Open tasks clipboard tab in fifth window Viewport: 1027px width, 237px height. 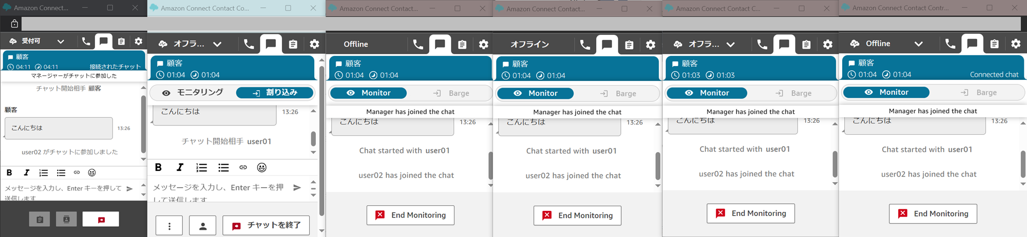click(x=806, y=45)
